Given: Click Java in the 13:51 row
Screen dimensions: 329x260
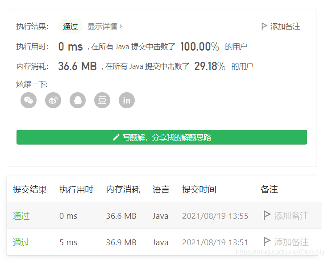Looking at the screenshot, I should tap(161, 243).
